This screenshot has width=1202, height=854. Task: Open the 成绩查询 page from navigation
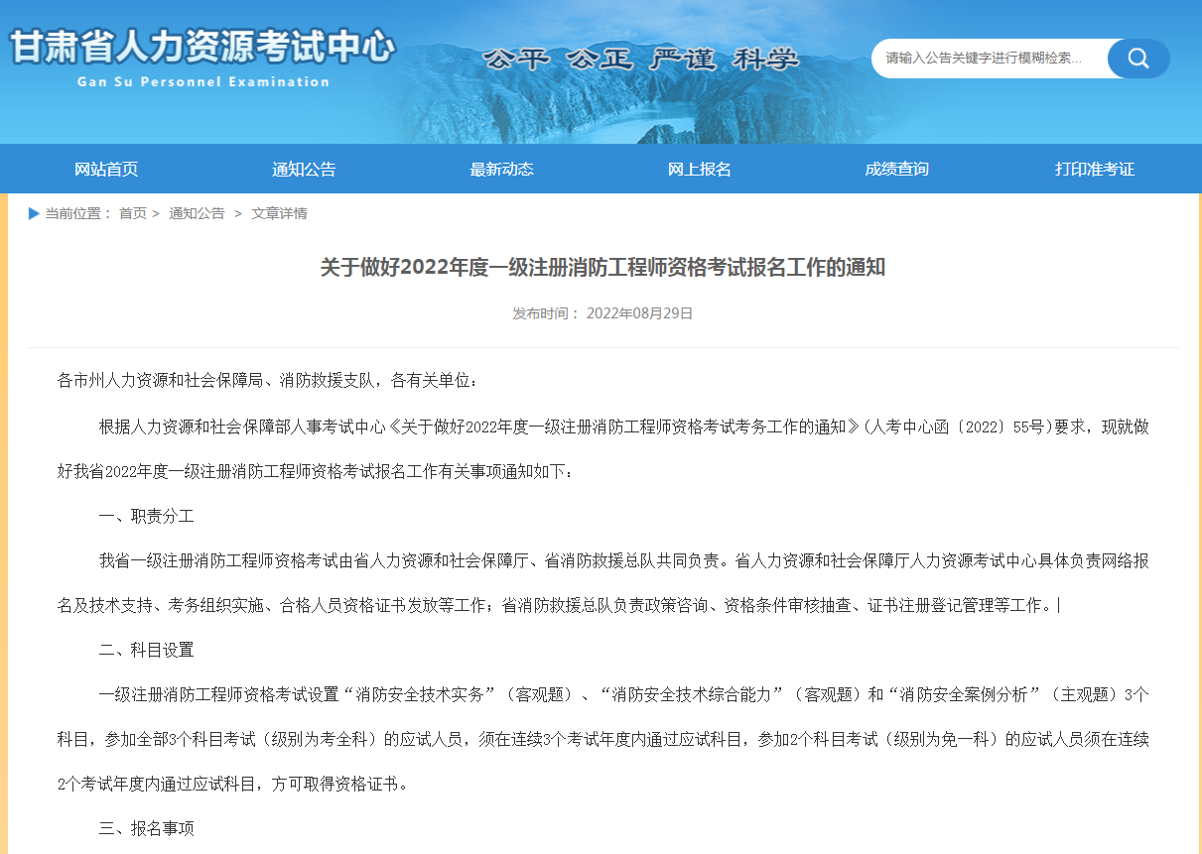point(896,169)
